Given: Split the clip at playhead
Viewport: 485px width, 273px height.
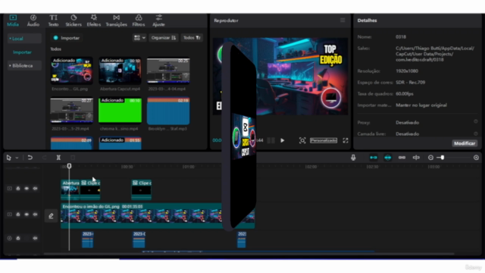Looking at the screenshot, I should [x=58, y=158].
